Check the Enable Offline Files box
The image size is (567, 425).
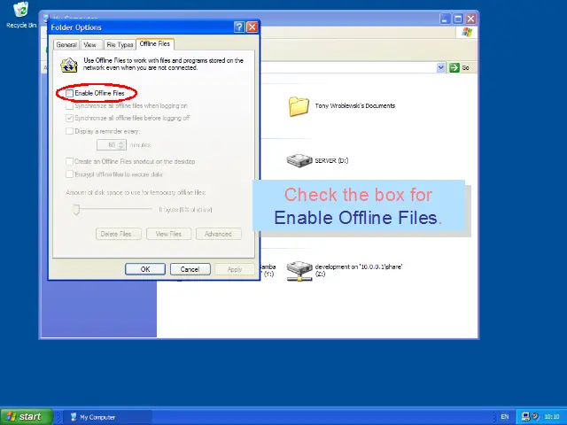pos(71,93)
